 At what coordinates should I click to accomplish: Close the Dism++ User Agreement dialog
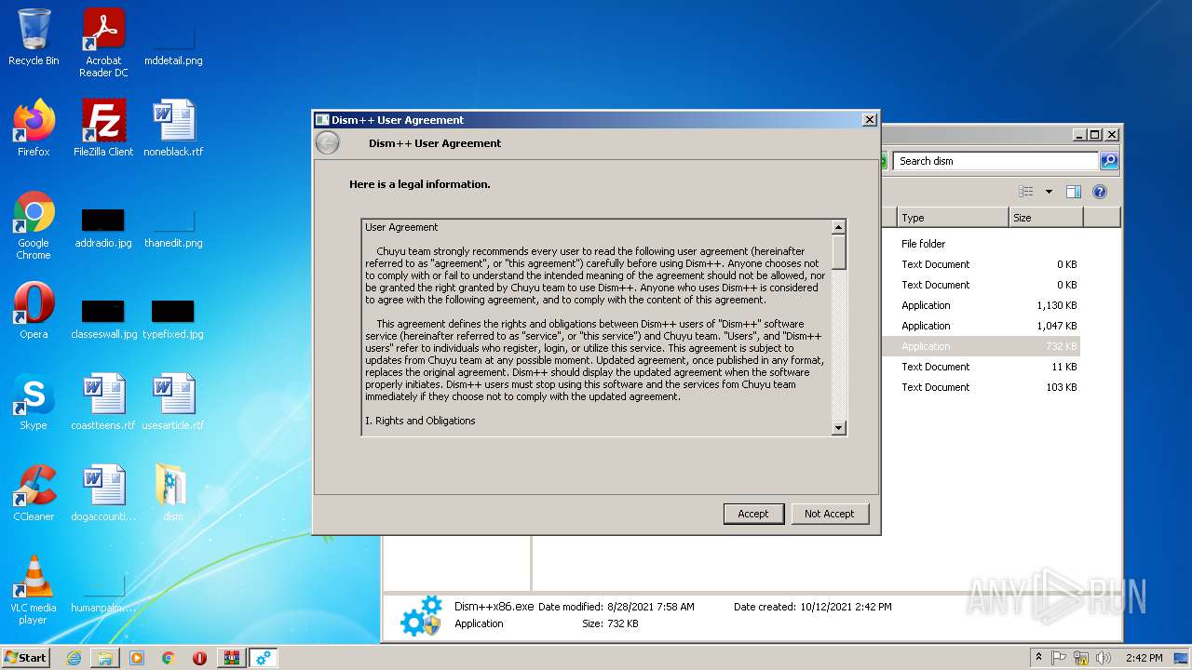(869, 120)
